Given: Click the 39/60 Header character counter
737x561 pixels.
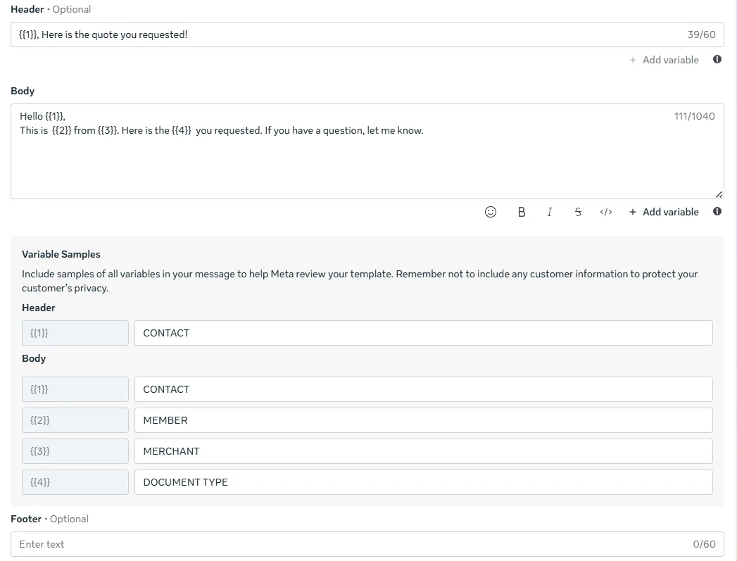Looking at the screenshot, I should click(701, 34).
